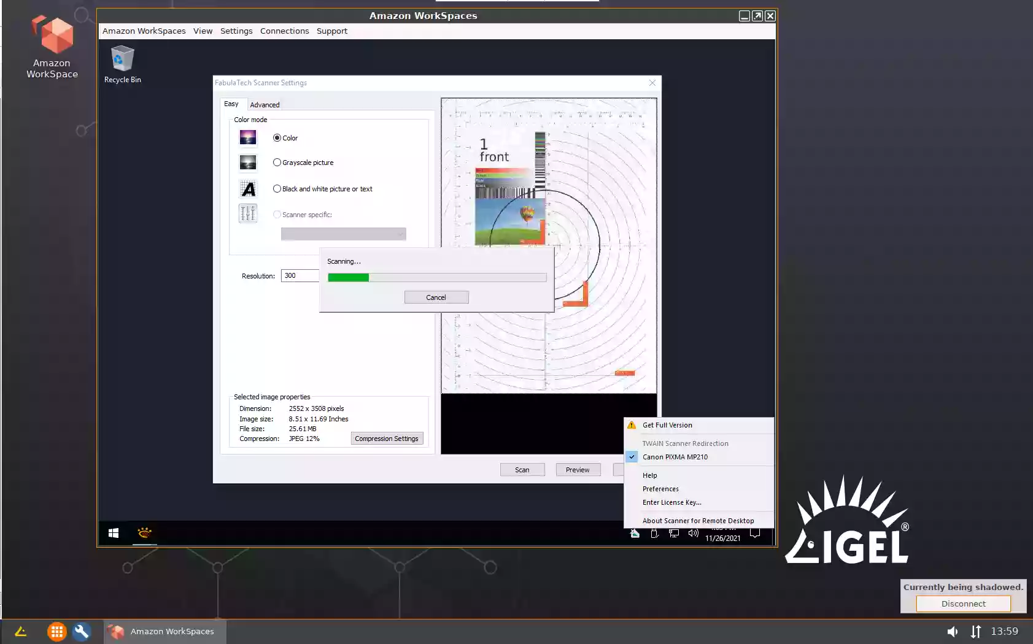1033x644 pixels.
Task: Toggle the Canon PIXMA MP210 checkmark
Action: click(632, 457)
